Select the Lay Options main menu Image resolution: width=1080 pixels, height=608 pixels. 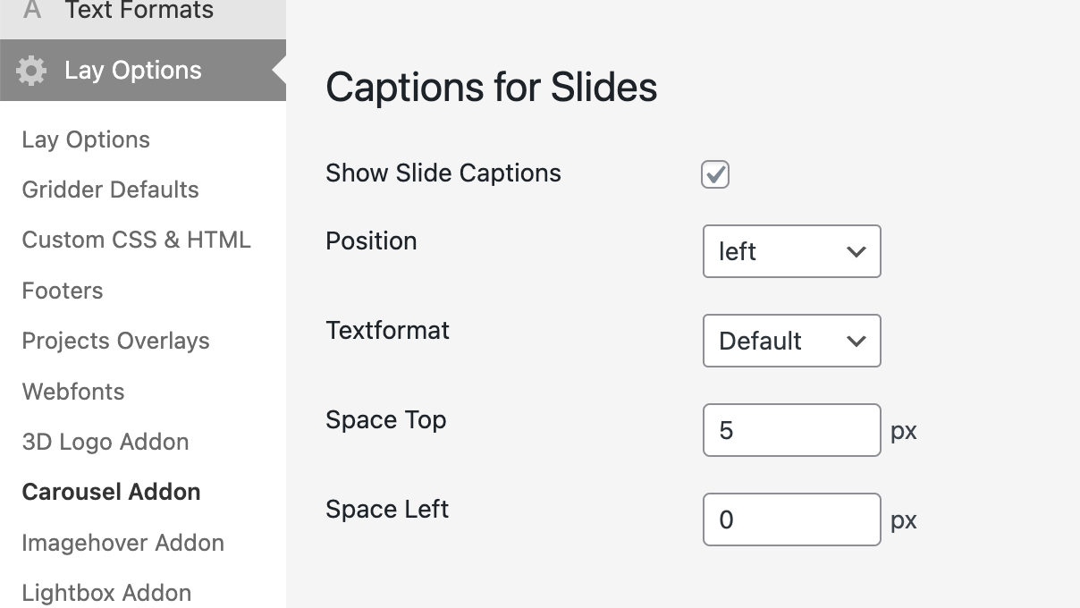(133, 71)
